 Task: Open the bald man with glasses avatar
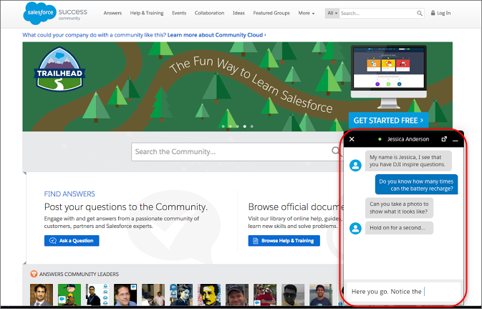coord(125,295)
